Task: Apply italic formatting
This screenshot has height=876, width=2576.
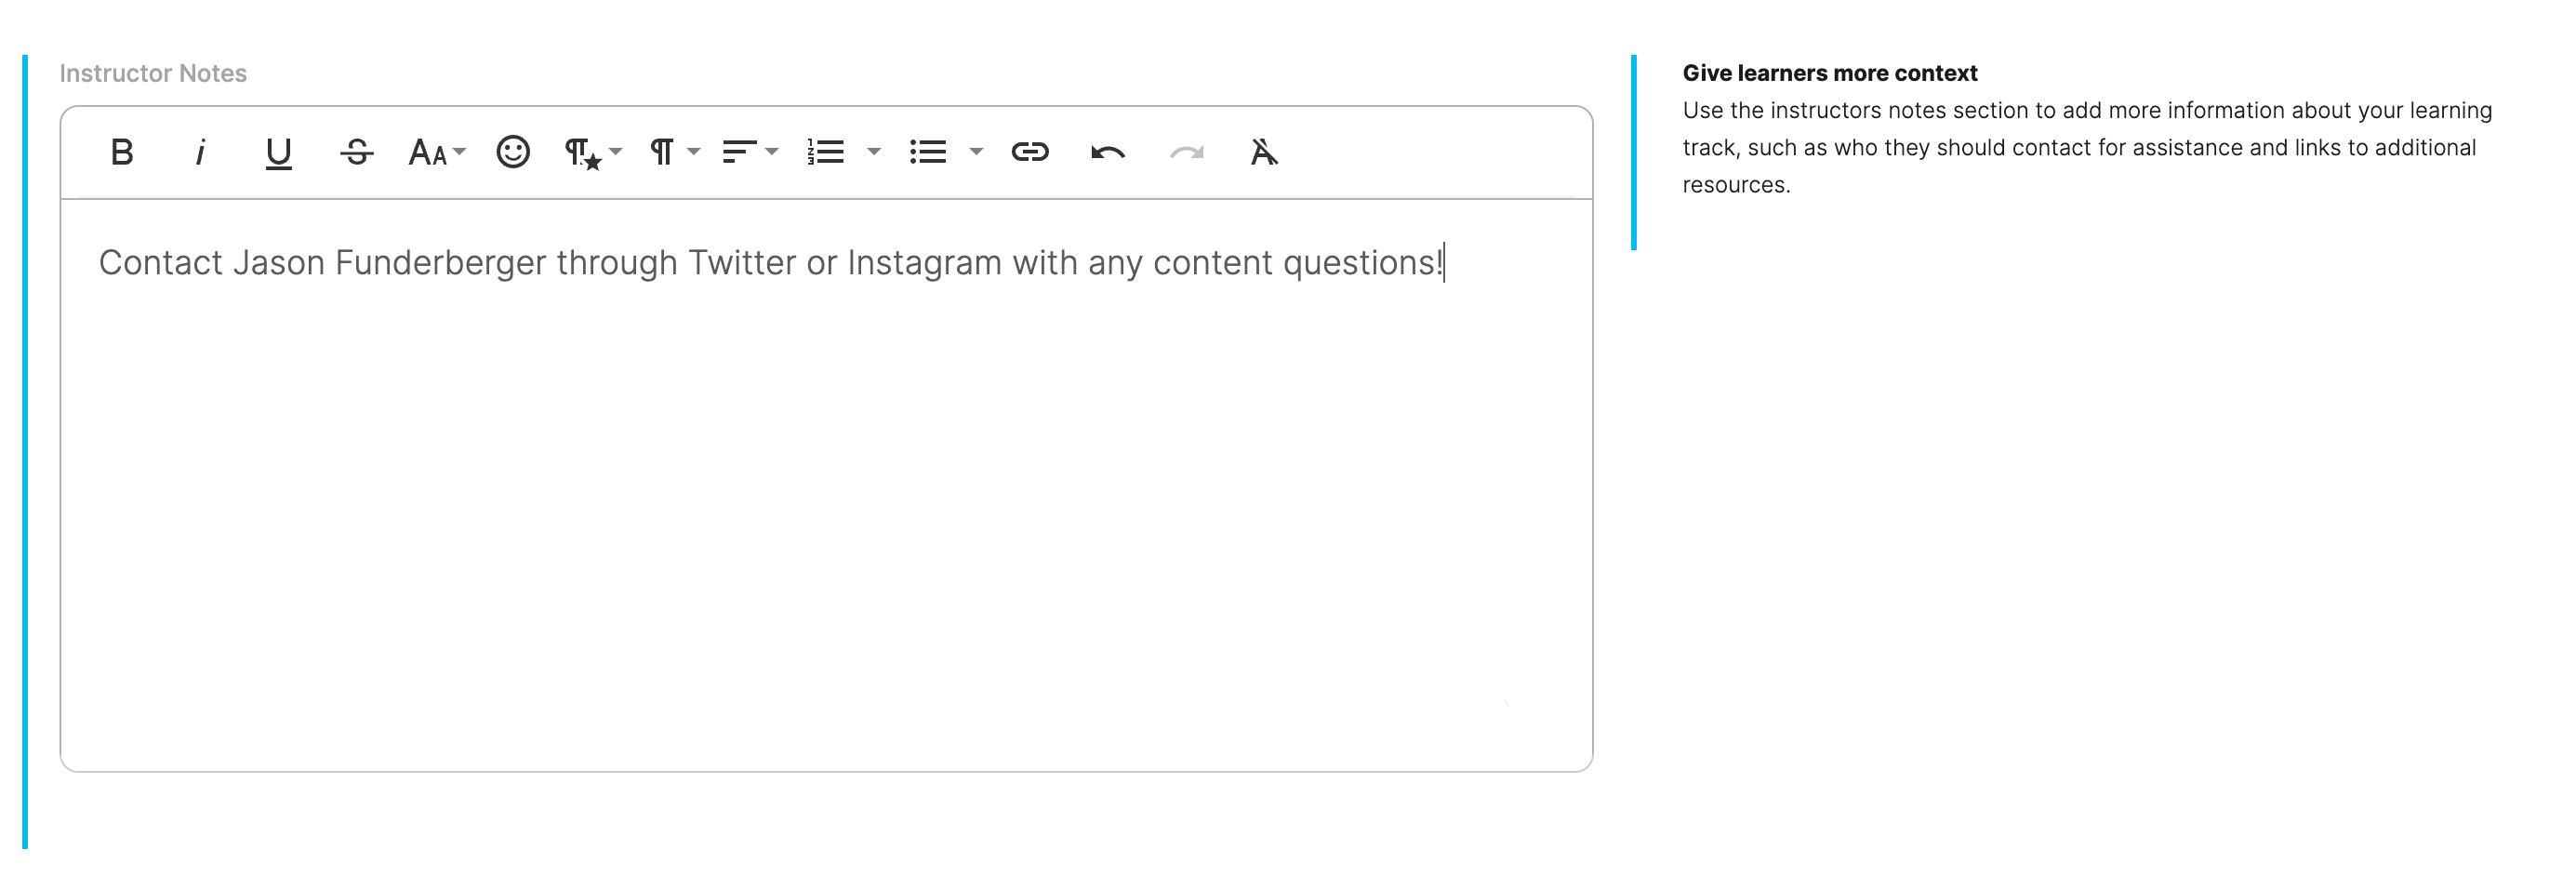Action: click(x=200, y=152)
